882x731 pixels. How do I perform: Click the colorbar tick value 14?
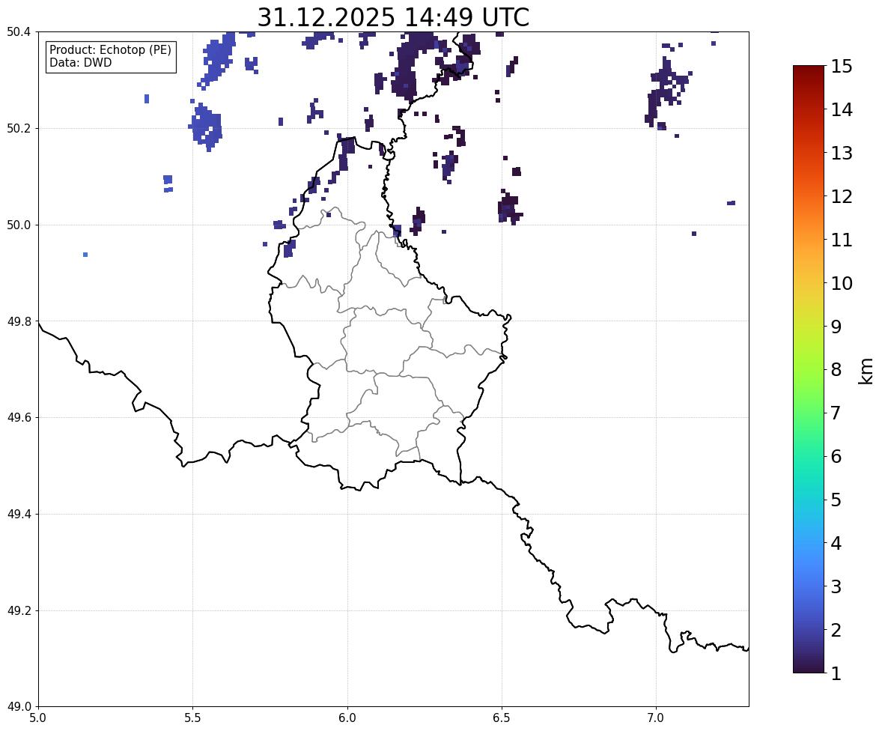[842, 110]
